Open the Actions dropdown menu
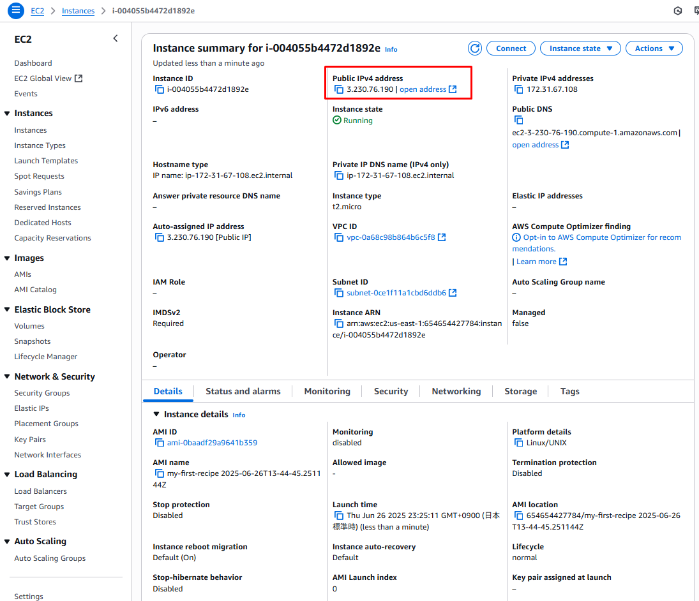This screenshot has width=699, height=601. coord(654,48)
